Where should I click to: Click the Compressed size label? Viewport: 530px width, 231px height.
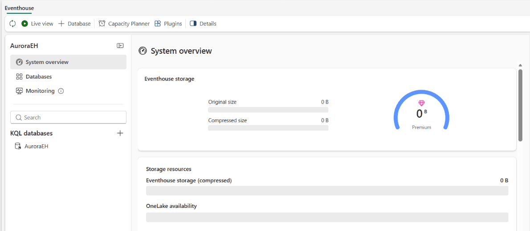click(x=227, y=120)
